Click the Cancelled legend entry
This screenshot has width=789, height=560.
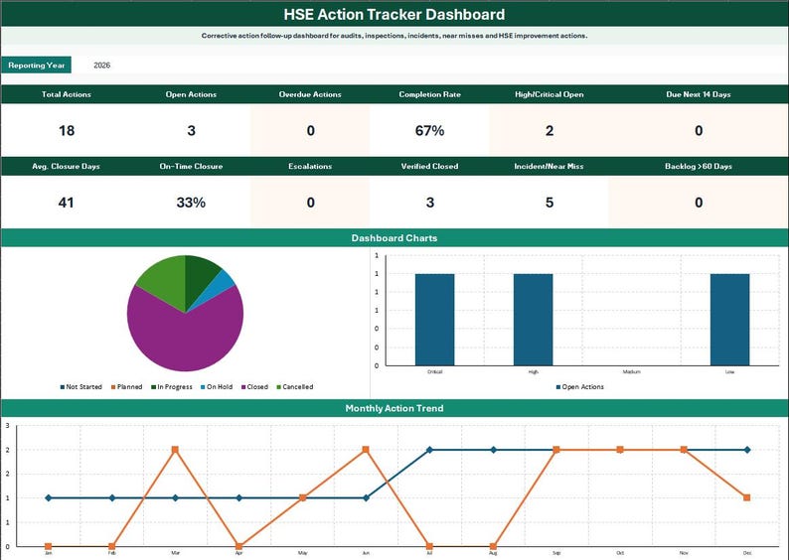(x=295, y=387)
